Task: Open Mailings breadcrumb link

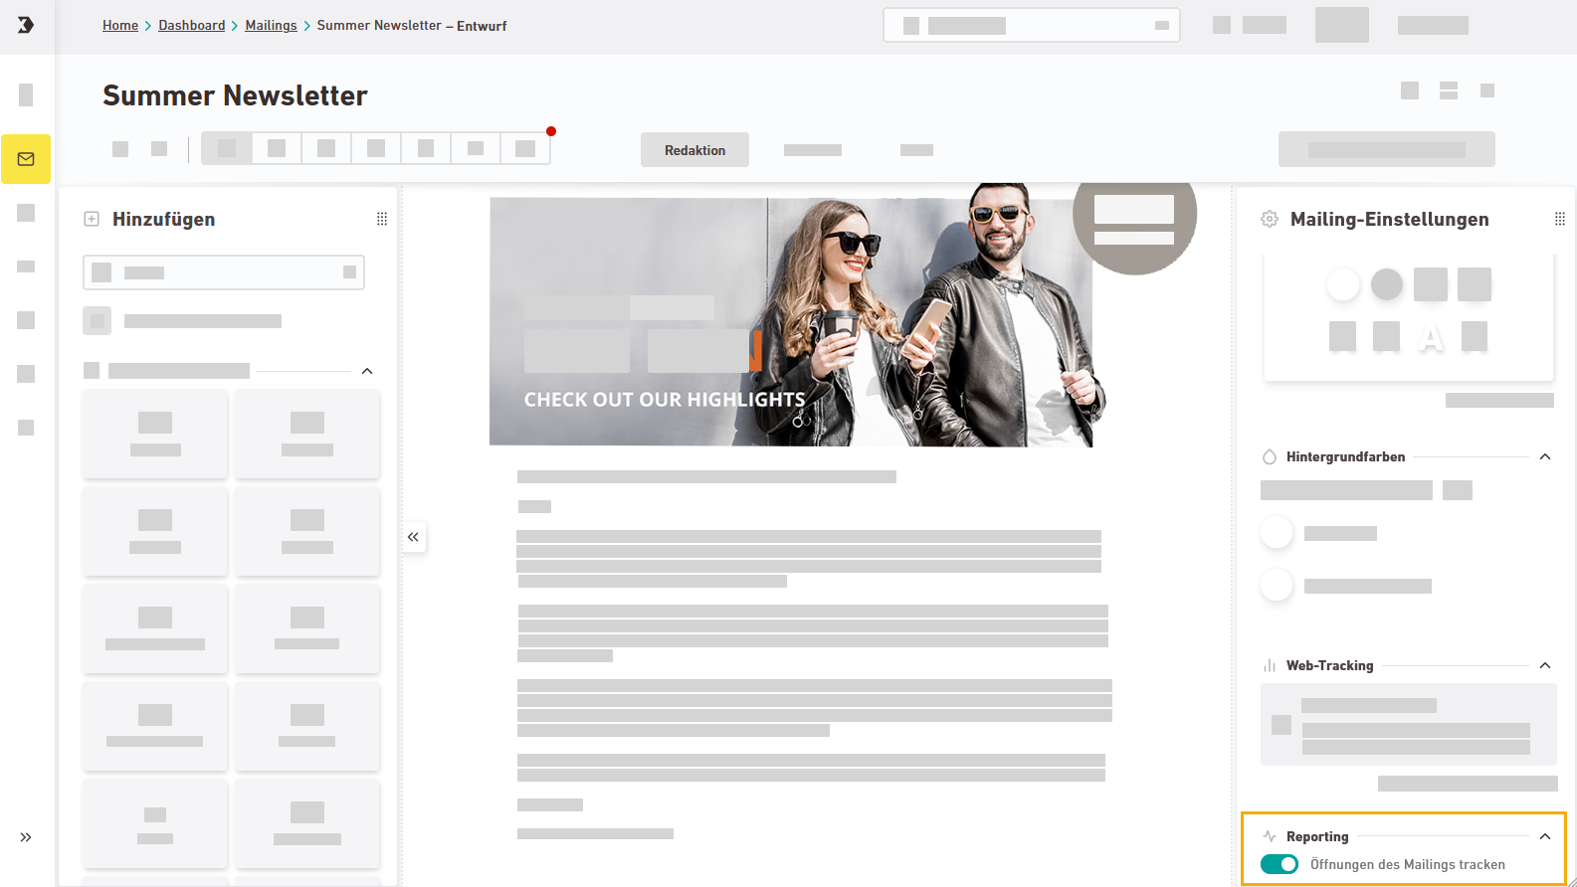Action: point(271,26)
